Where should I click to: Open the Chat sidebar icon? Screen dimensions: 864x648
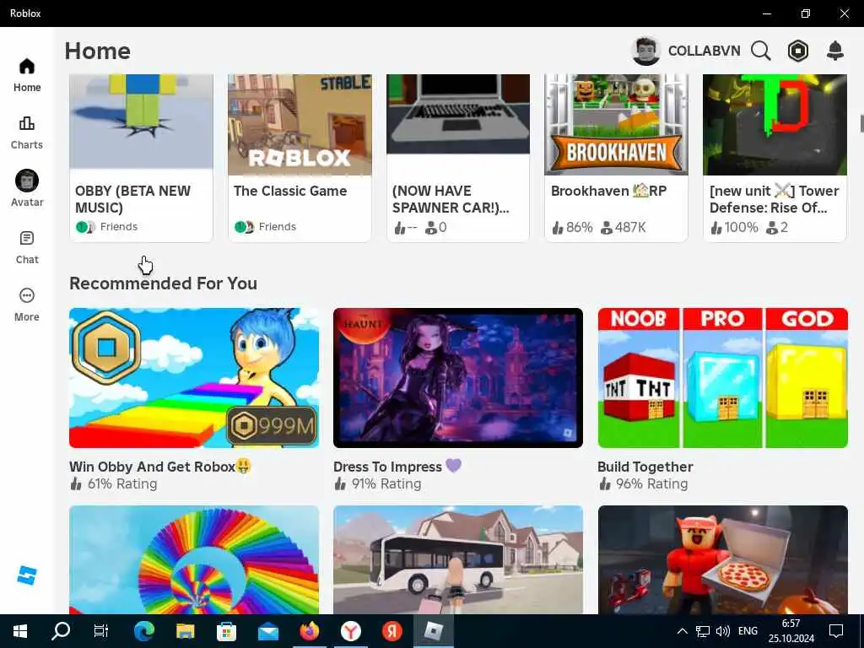click(26, 247)
